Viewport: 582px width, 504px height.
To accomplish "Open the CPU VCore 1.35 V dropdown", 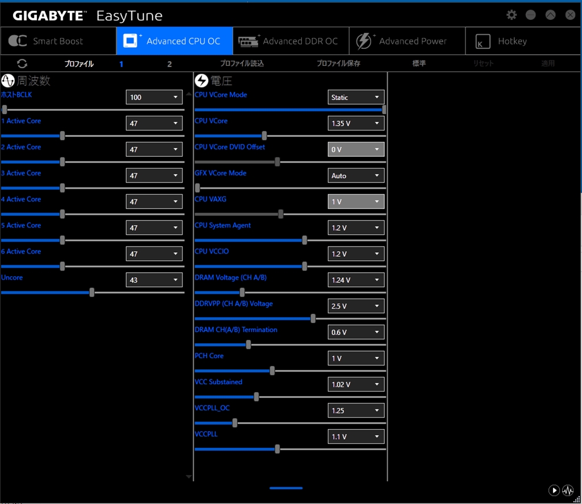I will (x=356, y=123).
